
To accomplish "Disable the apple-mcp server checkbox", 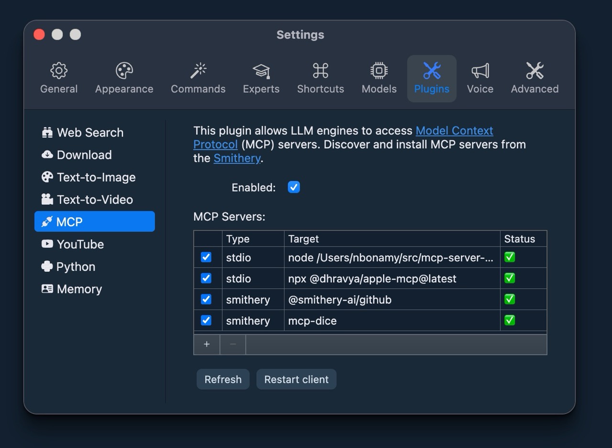I will (206, 278).
